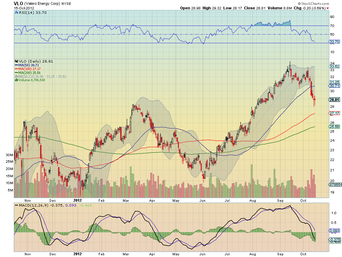
Task: Click the candlestick icon beside VLO (Daily)
Action: point(16,61)
